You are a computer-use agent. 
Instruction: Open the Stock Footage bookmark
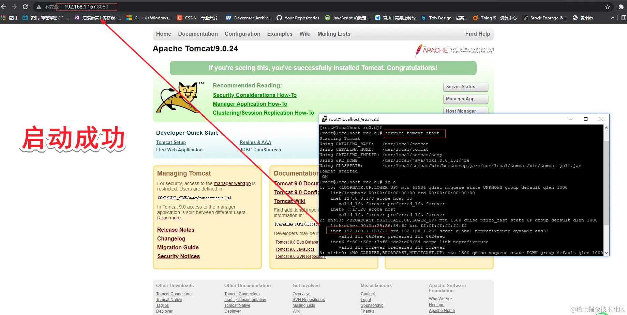point(545,18)
